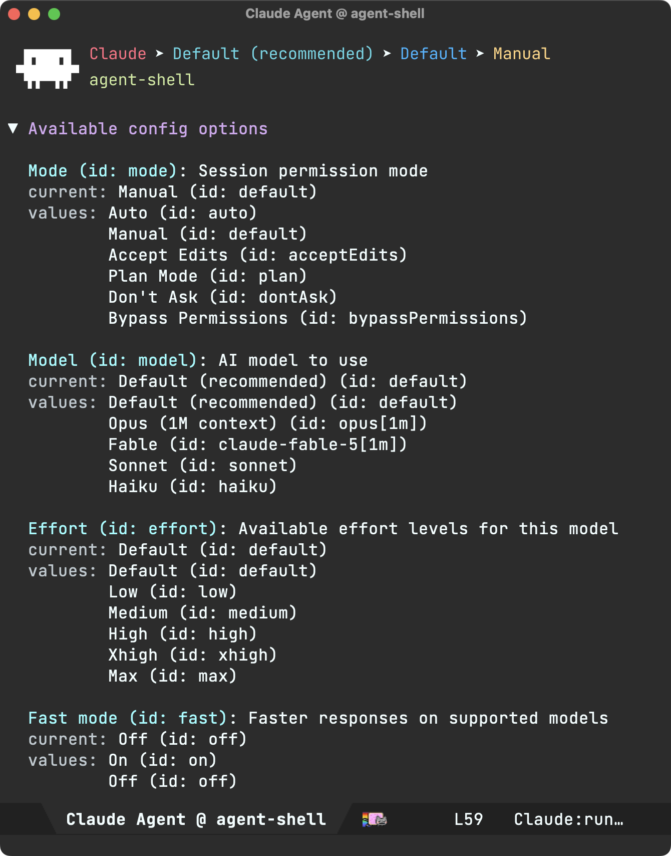
Task: Click the green zoom window button
Action: click(x=54, y=14)
